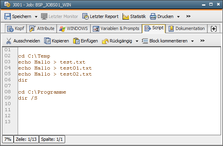Open the Block kommentieren dropdown arrow
Viewport: 223px width, 146px height.
192,41
